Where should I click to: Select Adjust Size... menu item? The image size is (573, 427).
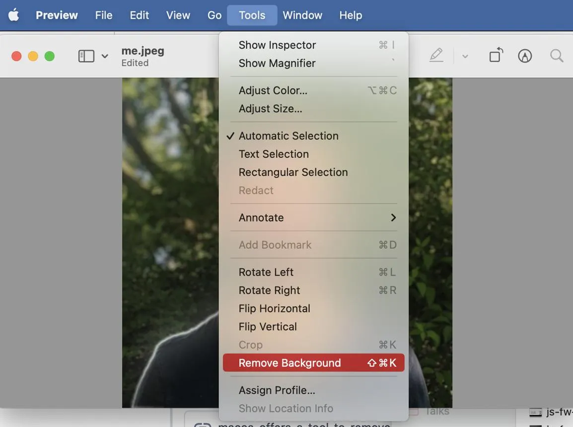[313, 108]
